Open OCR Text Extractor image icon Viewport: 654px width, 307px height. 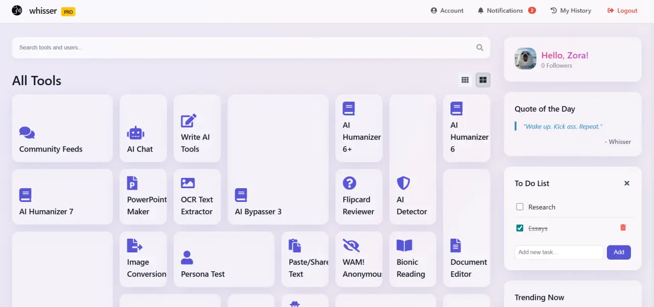pyautogui.click(x=188, y=183)
